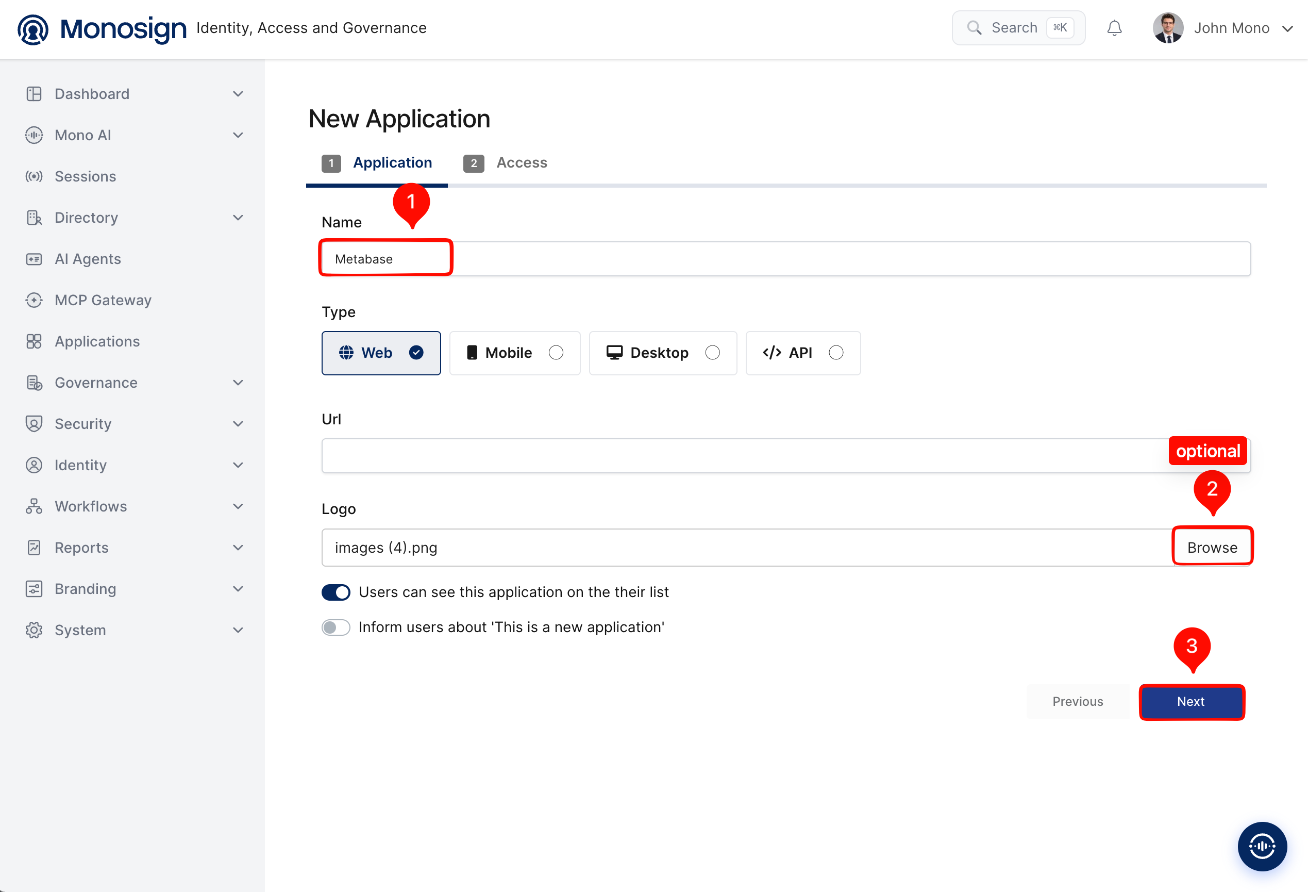Switch to the Application step tab
This screenshot has width=1308, height=892.
[x=377, y=163]
